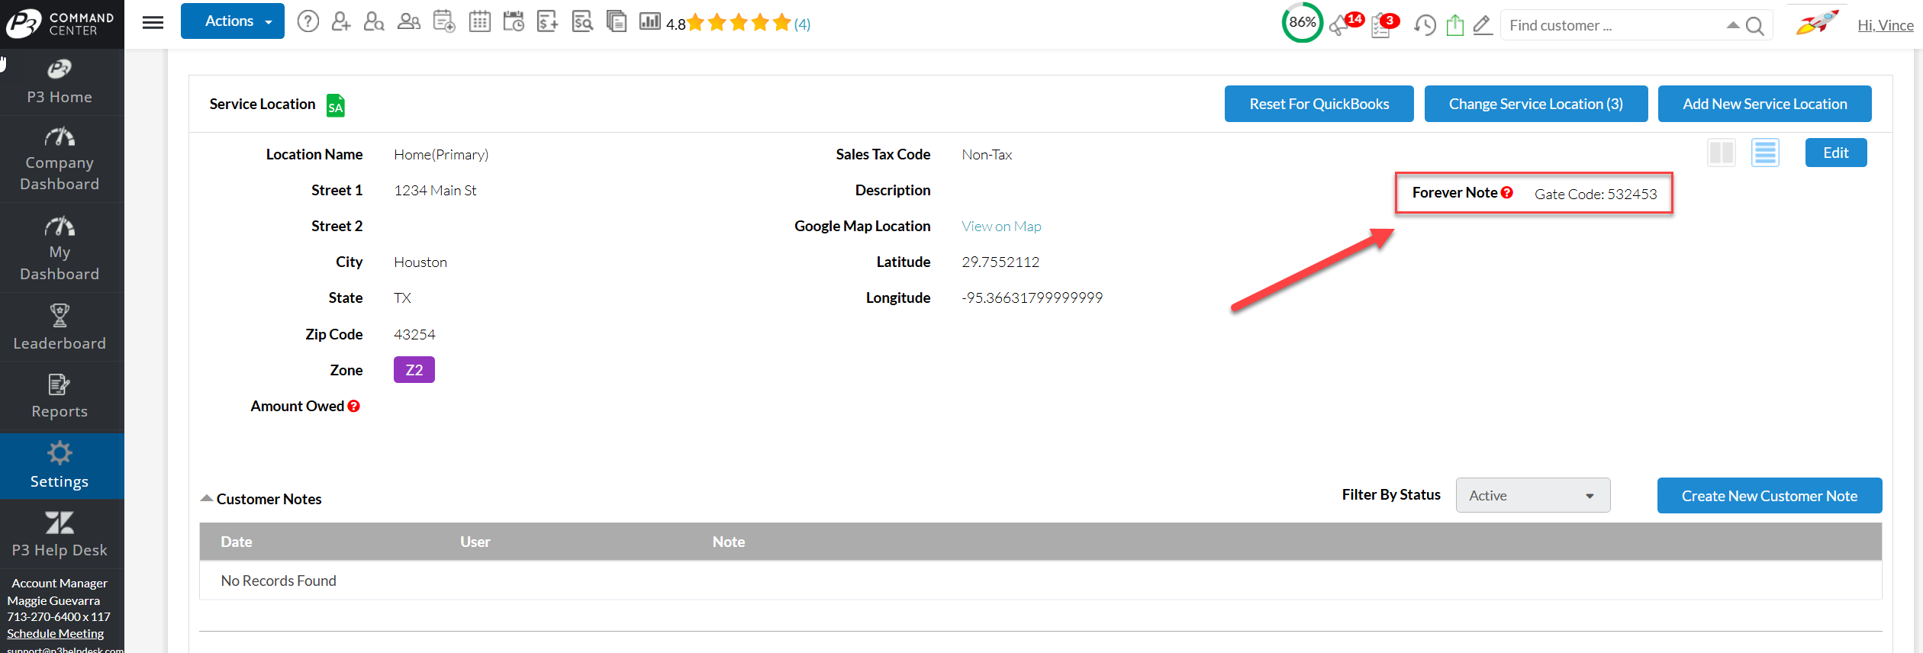Image resolution: width=1923 pixels, height=653 pixels.
Task: Click the (4) reviews count link
Action: [x=802, y=24]
